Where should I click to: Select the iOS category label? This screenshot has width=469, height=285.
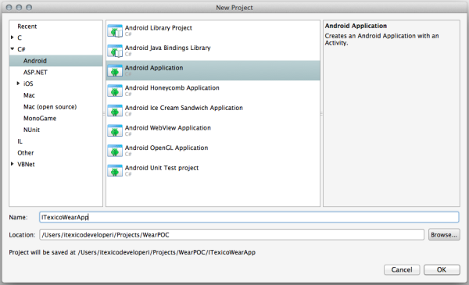[28, 84]
